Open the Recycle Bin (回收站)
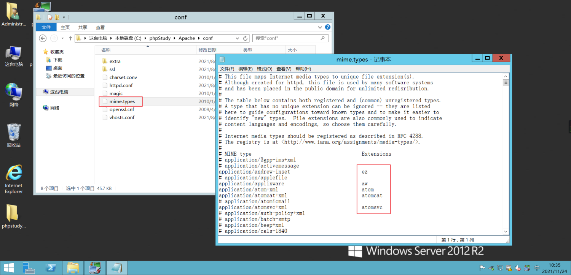This screenshot has width=571, height=275. coord(14,135)
